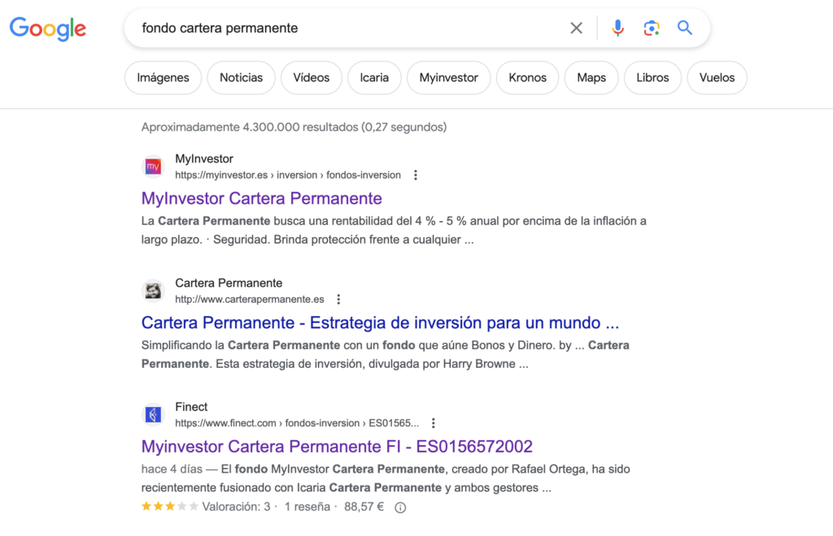
Task: Open Cartera Permanente site favicon
Action: pyautogui.click(x=153, y=291)
